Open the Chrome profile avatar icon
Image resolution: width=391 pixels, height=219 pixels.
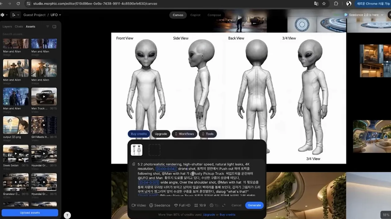click(349, 4)
